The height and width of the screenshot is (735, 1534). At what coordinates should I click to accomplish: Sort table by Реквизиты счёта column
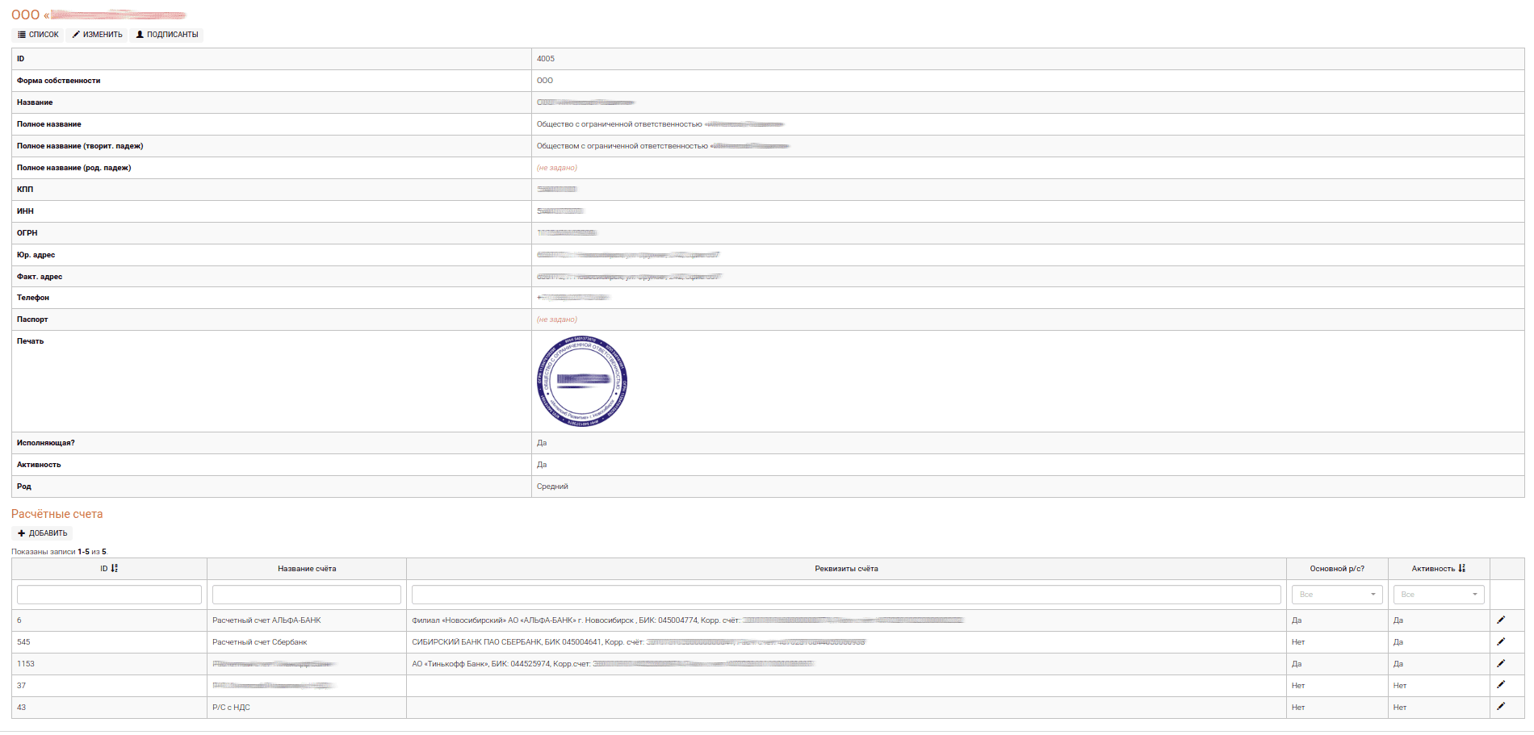(846, 569)
